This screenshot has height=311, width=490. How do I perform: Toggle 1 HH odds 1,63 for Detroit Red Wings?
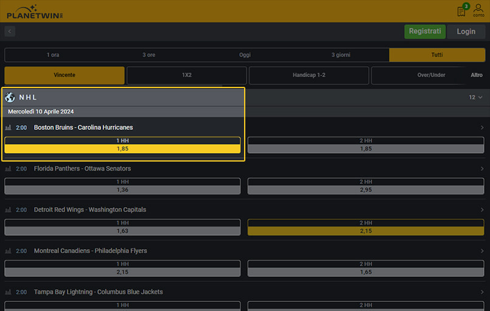click(122, 227)
